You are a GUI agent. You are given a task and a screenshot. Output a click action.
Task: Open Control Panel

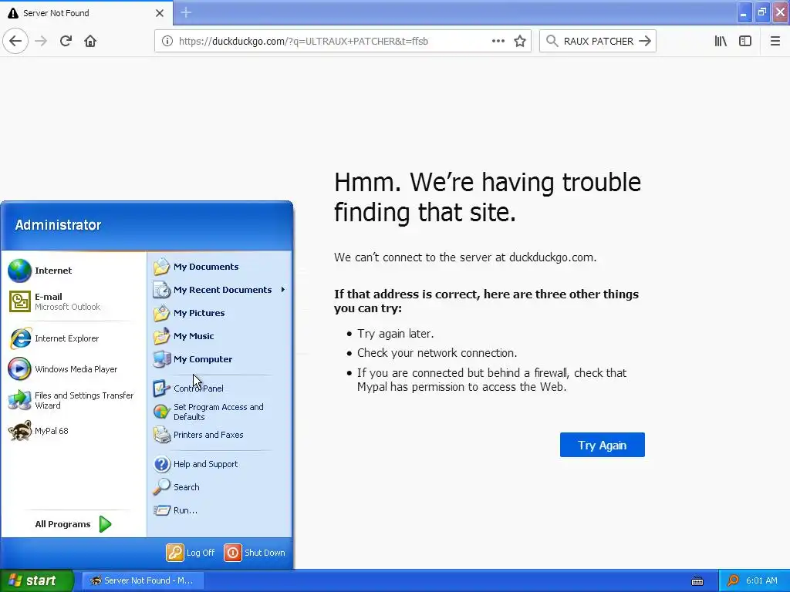[220, 388]
